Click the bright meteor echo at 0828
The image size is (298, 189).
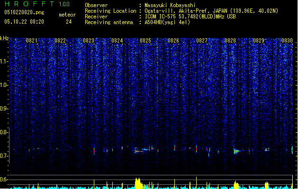(236, 151)
